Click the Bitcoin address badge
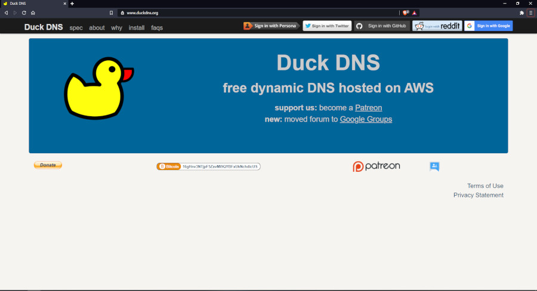 tap(209, 166)
